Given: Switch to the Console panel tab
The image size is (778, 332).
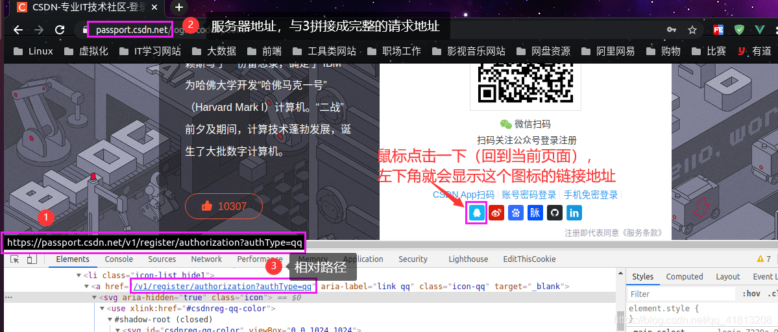Looking at the screenshot, I should point(119,259).
